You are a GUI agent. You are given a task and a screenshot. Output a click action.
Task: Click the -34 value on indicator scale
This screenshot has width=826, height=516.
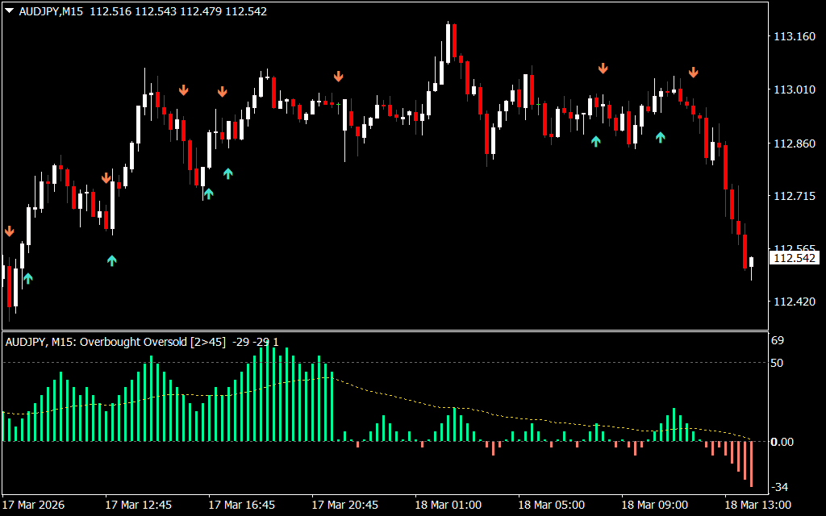coord(780,487)
